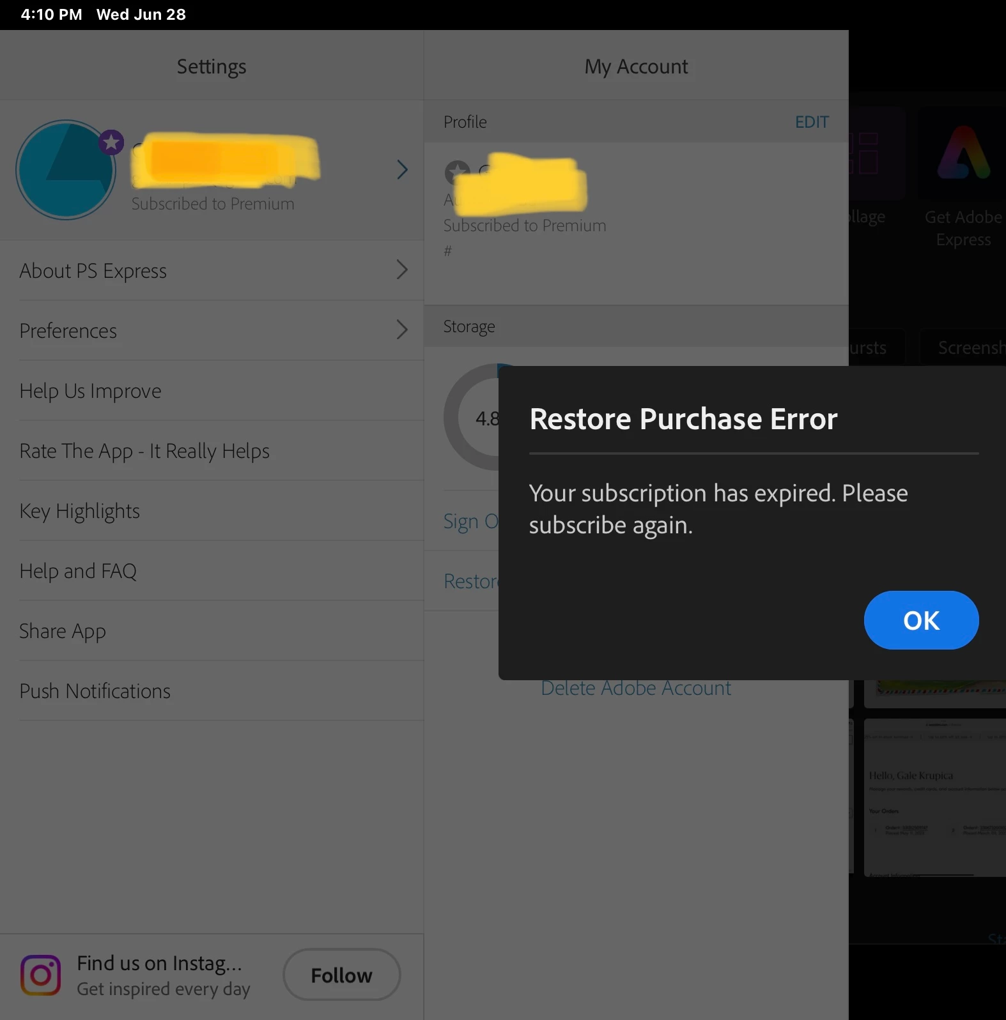Tap the teal profile avatar picture
The height and width of the screenshot is (1020, 1006).
point(66,170)
